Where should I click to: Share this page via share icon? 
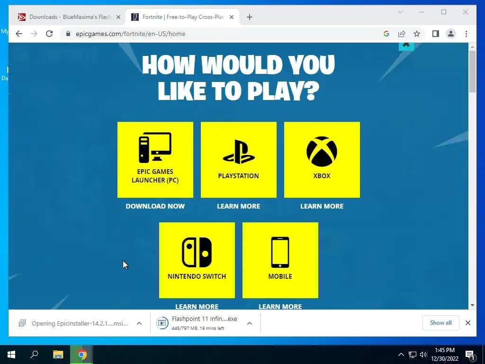pyautogui.click(x=402, y=34)
